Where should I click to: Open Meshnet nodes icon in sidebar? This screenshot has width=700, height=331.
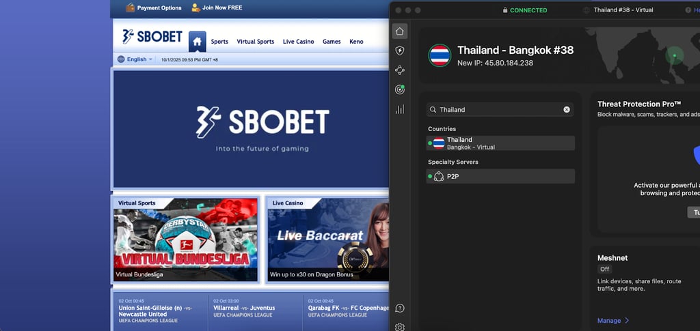(399, 70)
